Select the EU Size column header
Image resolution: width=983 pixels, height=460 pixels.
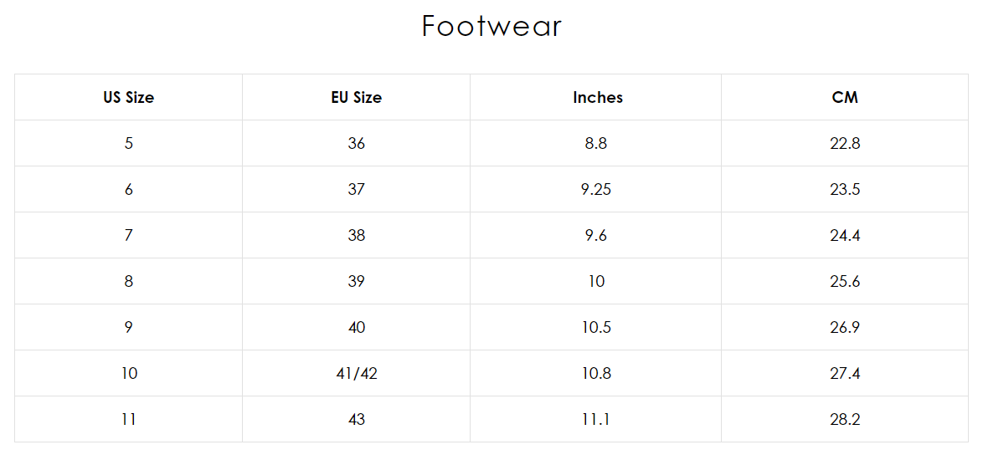(356, 97)
